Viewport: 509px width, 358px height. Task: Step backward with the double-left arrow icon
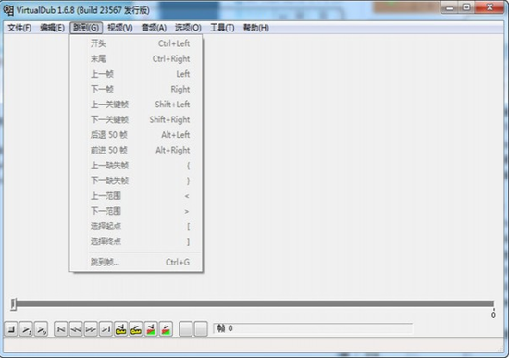pyautogui.click(x=76, y=329)
